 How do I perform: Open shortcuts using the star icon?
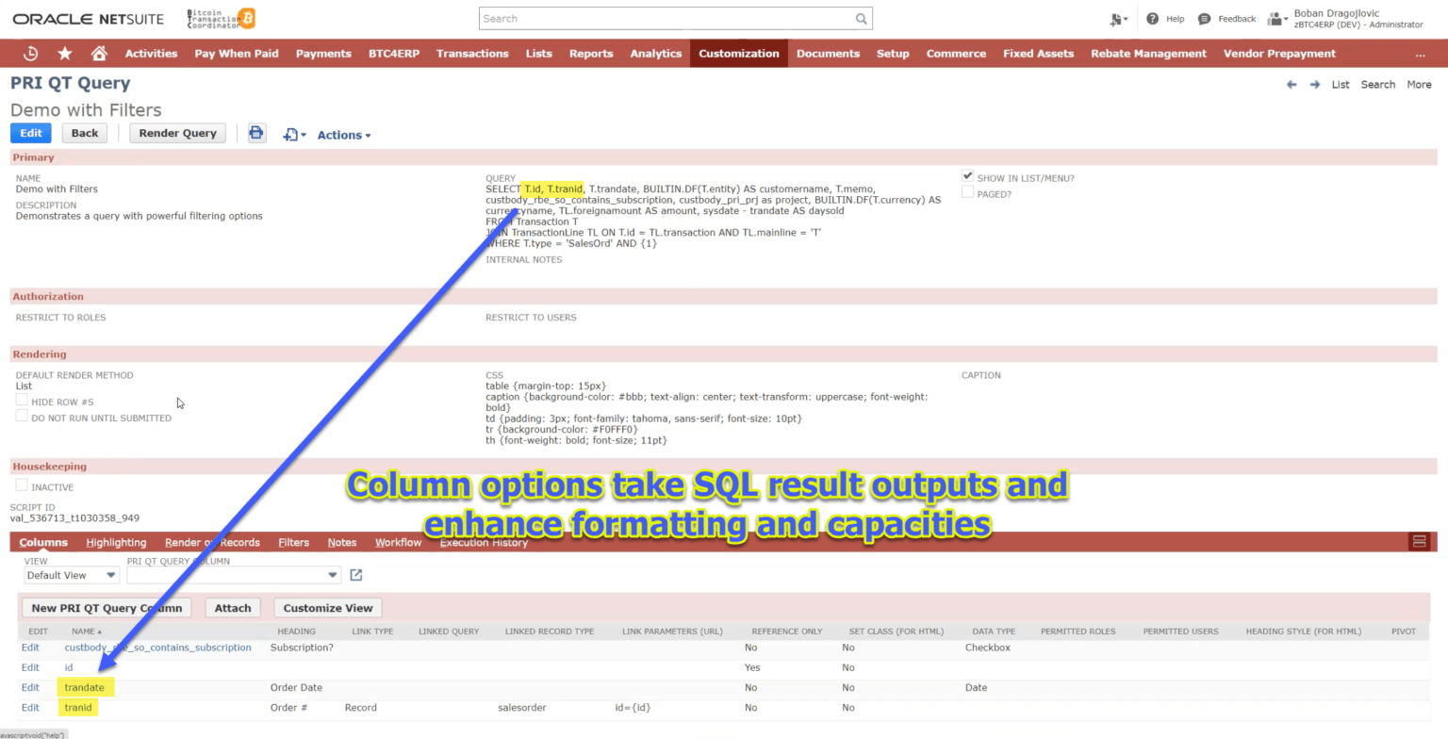(x=63, y=54)
